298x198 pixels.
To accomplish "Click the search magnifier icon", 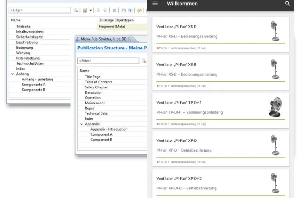I will click(287, 4).
